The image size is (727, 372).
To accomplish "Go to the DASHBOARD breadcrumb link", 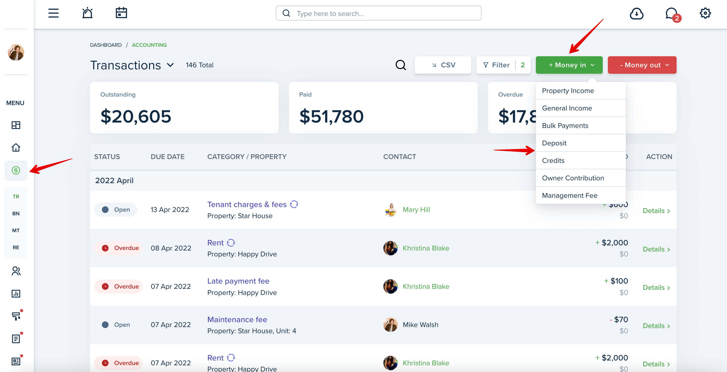I will [106, 45].
